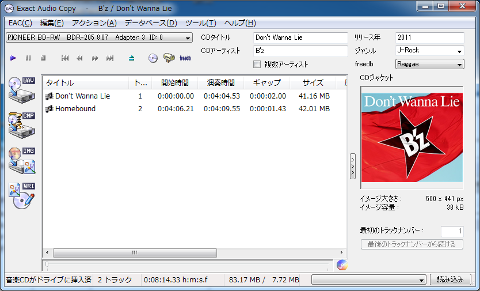The width and height of the screenshot is (480, 291).
Task: Sort by the タイトル column header
Action: pyautogui.click(x=85, y=82)
